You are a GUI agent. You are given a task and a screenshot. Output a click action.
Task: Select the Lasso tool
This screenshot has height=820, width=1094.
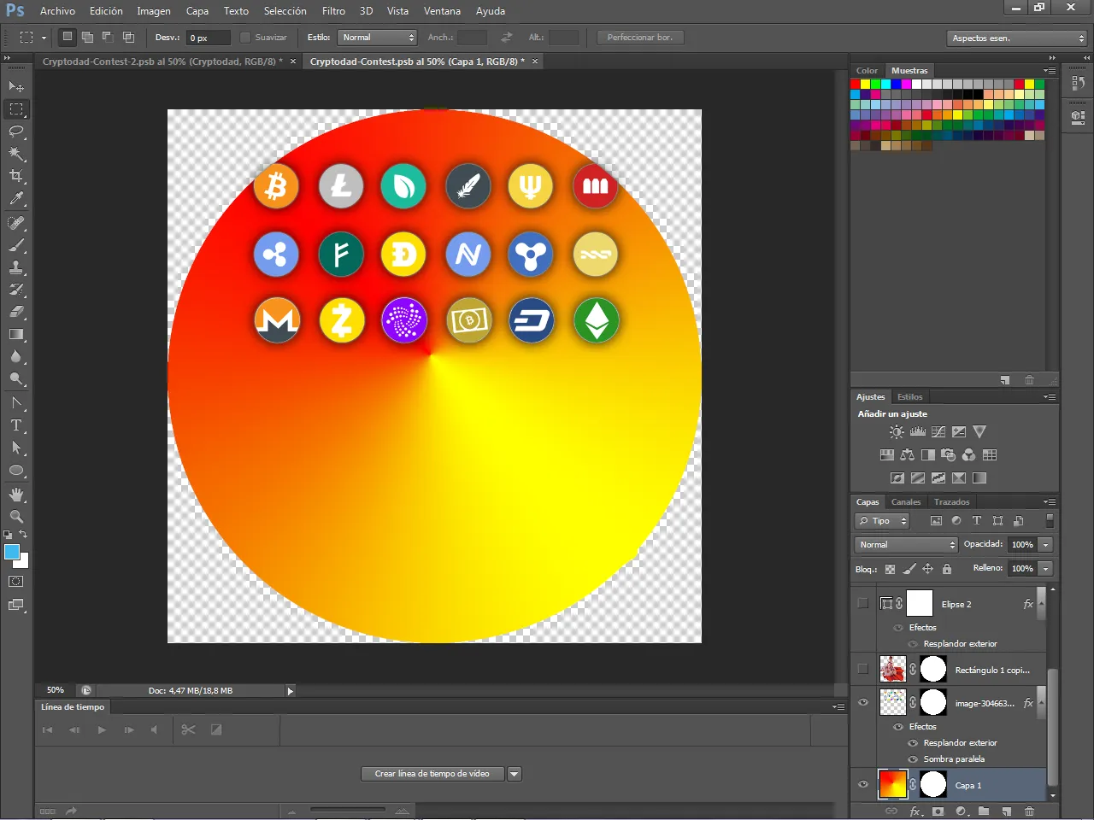point(16,132)
